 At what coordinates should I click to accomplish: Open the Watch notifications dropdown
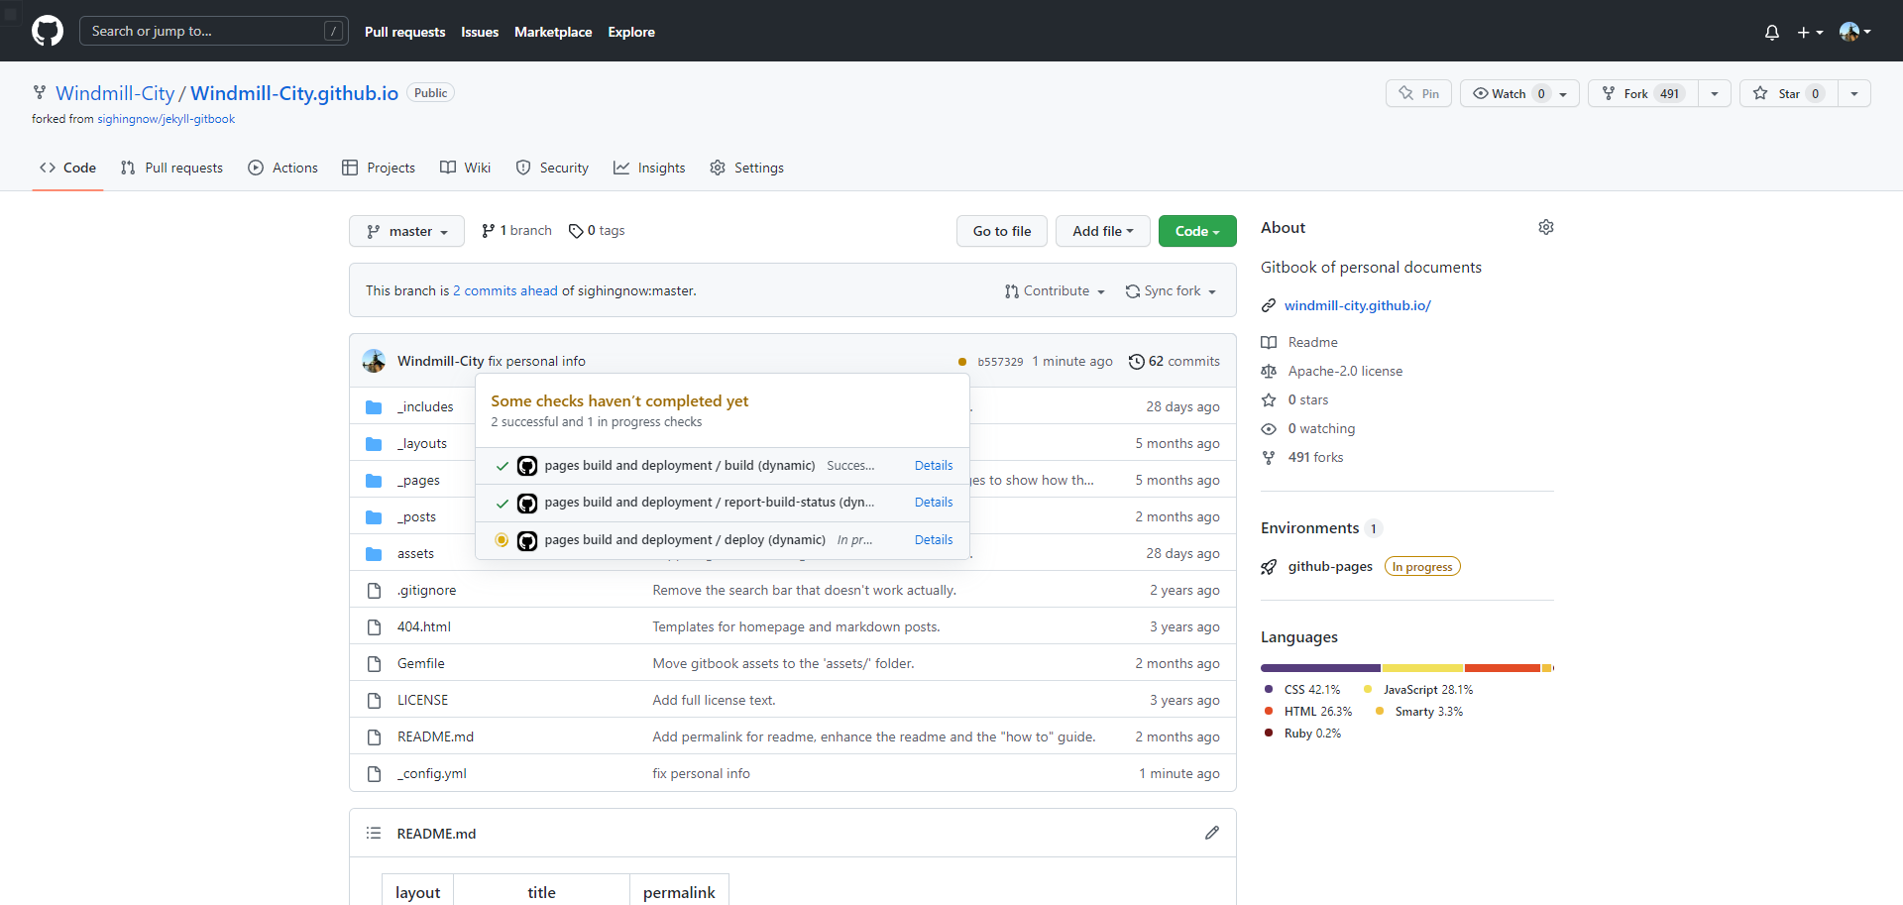pyautogui.click(x=1519, y=93)
